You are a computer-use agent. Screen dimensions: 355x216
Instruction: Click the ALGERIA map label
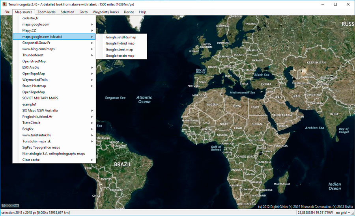(213, 105)
